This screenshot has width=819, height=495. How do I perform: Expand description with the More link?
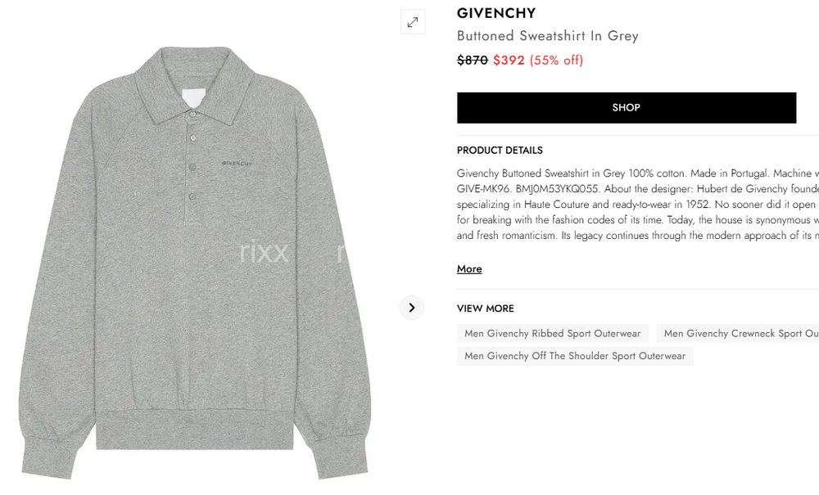pyautogui.click(x=469, y=269)
